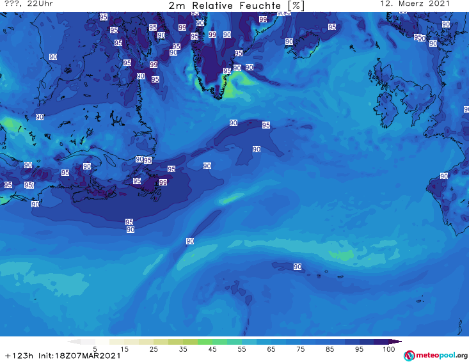Pick the olive-yellow colorbar segment above 35

click(175, 342)
